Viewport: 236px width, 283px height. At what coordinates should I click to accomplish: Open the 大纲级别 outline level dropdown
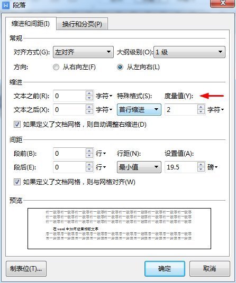(189, 52)
